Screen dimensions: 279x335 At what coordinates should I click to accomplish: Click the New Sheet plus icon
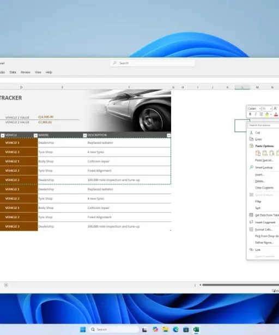pos(6,285)
